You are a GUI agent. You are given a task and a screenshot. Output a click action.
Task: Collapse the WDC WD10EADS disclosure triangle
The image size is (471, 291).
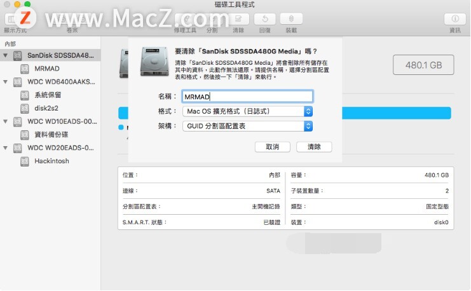pos(5,121)
